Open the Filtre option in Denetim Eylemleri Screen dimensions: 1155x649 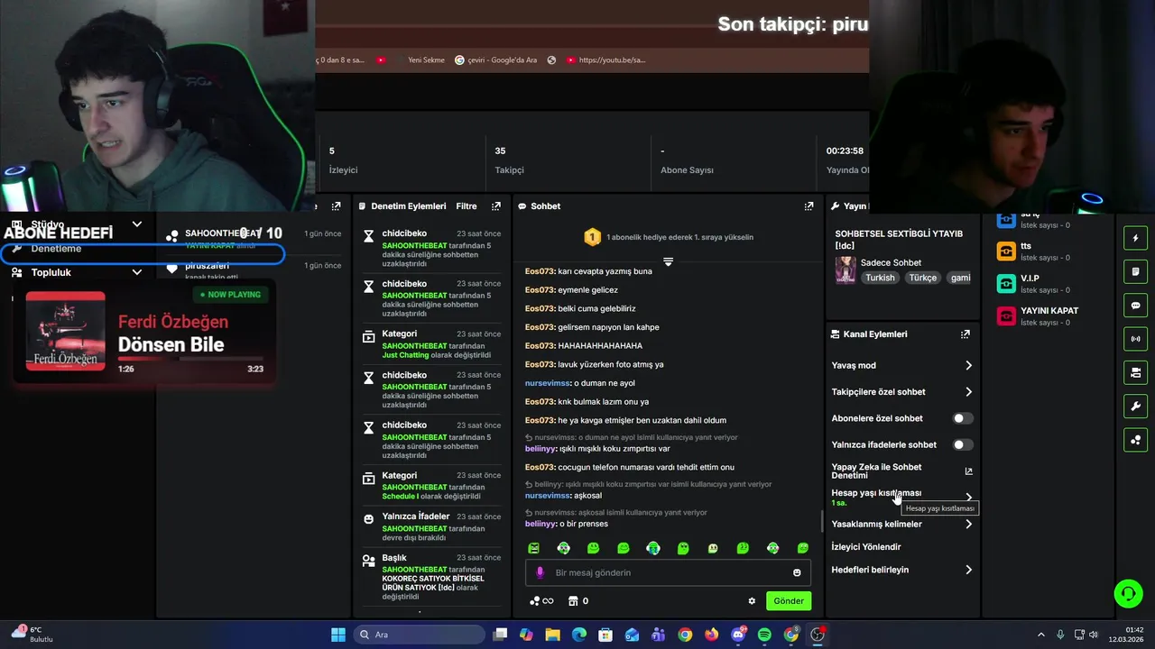[467, 206]
